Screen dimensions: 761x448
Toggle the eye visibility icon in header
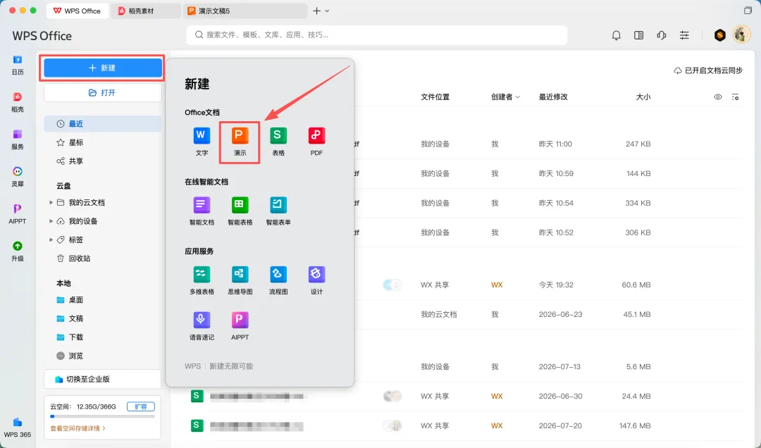tap(718, 97)
